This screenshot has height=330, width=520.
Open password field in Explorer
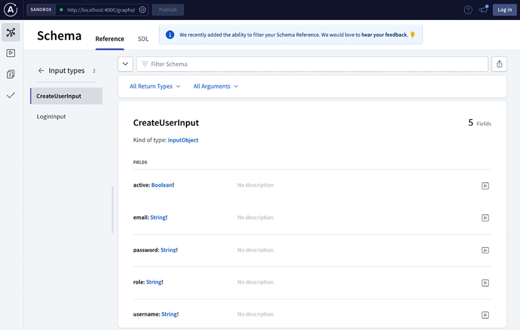pyautogui.click(x=485, y=250)
